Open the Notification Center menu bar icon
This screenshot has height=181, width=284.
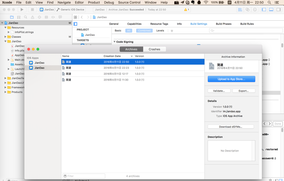click(277, 2)
